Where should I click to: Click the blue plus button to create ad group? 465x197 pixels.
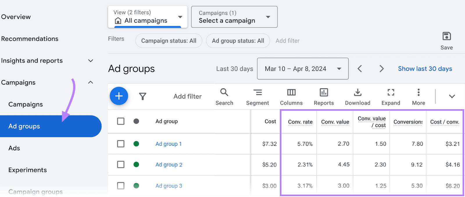coord(119,96)
